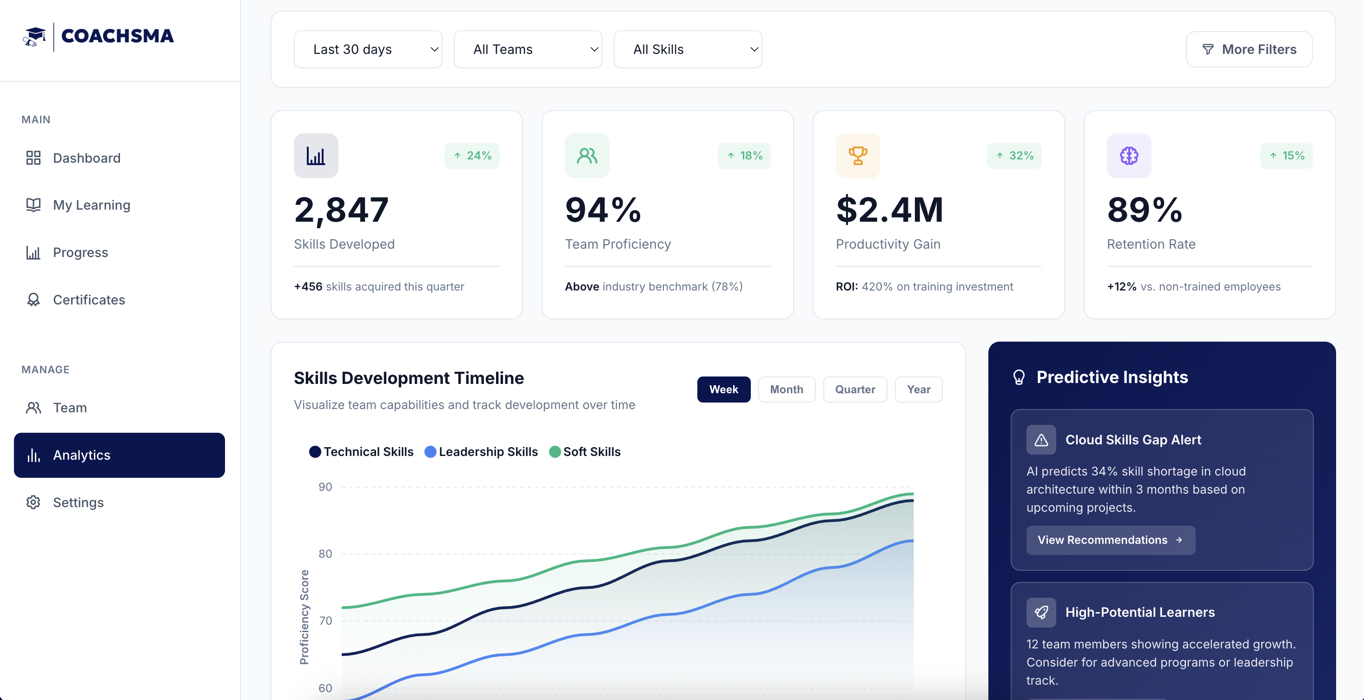Click the Skills Developed bar chart icon
Screen dimensions: 1364x700
coord(316,156)
